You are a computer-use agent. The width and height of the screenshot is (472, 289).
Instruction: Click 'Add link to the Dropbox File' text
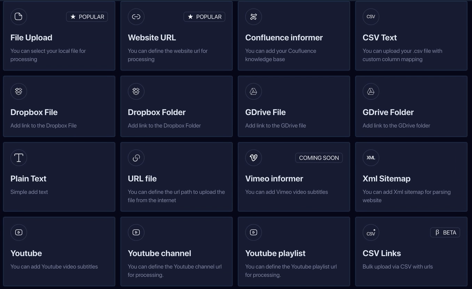point(43,125)
